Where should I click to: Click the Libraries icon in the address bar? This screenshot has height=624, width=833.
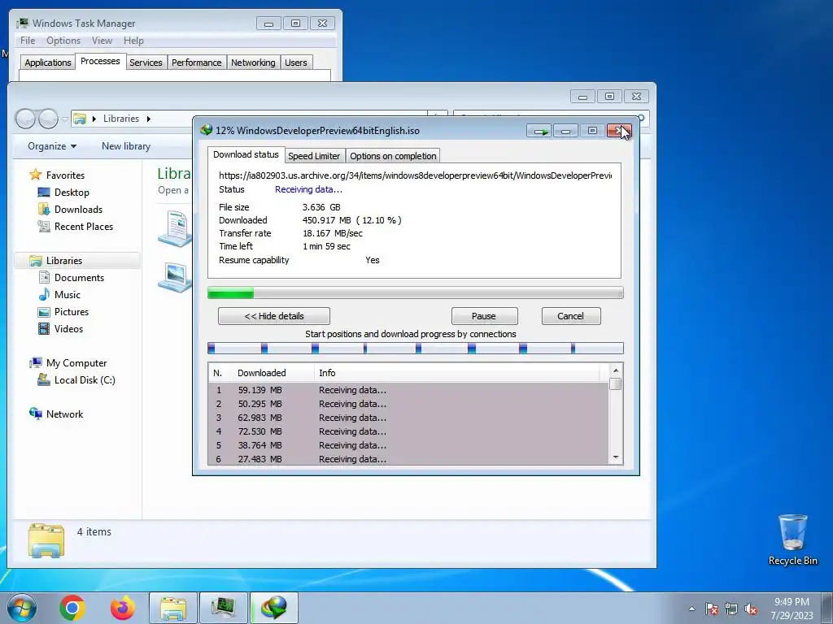(80, 119)
